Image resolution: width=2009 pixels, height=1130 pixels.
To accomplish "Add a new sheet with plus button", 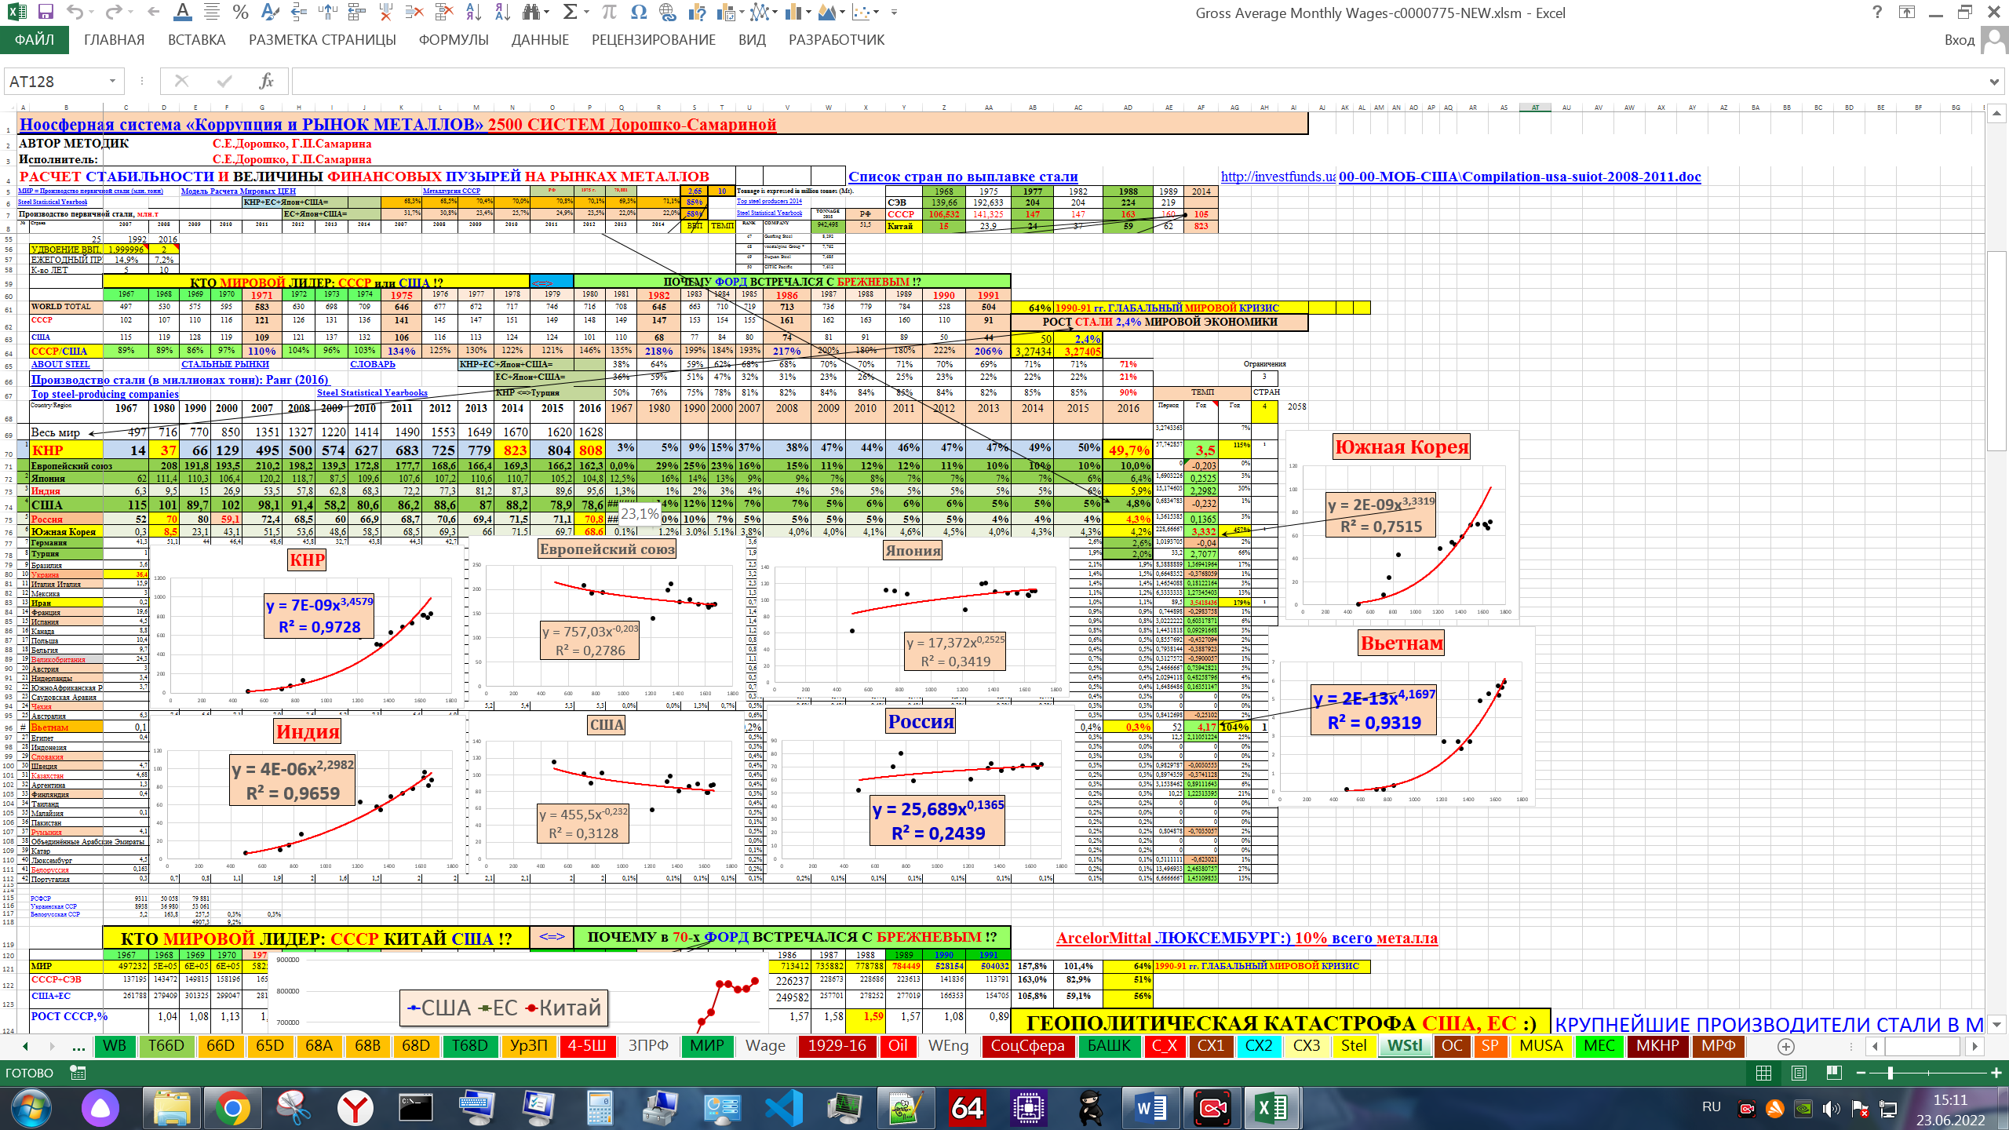I will [1786, 1046].
